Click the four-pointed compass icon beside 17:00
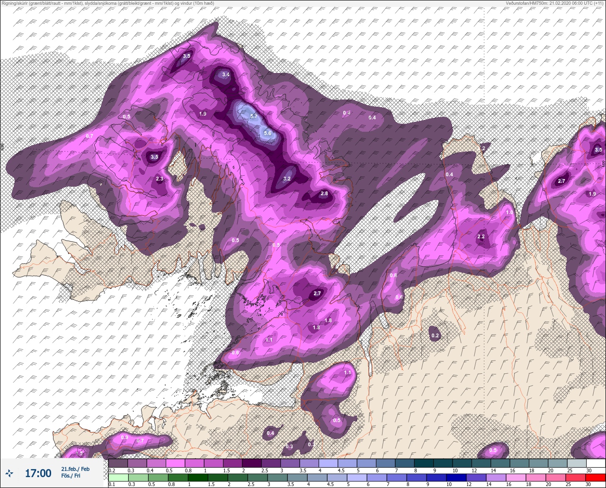Image resolution: width=606 pixels, height=488 pixels. (9, 473)
